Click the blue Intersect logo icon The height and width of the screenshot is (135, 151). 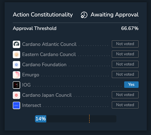pos(16,105)
